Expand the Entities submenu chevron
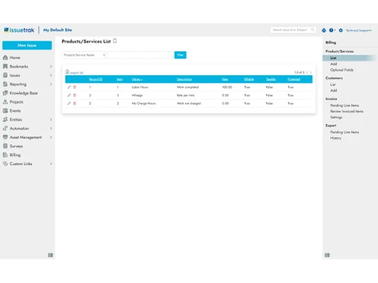378x283 pixels. point(51,119)
